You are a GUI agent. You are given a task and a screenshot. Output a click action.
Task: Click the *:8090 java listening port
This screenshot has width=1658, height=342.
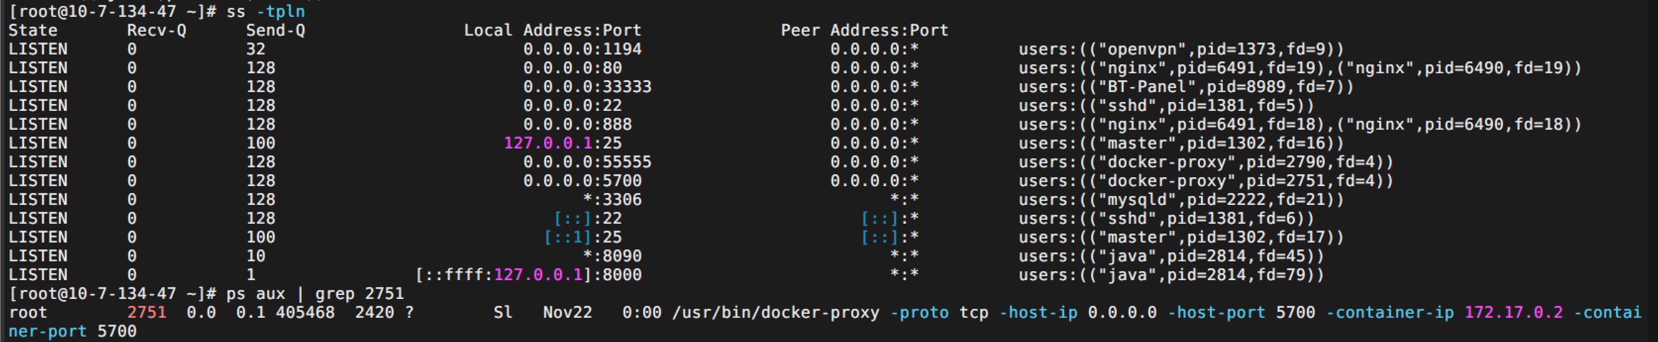pos(612,256)
